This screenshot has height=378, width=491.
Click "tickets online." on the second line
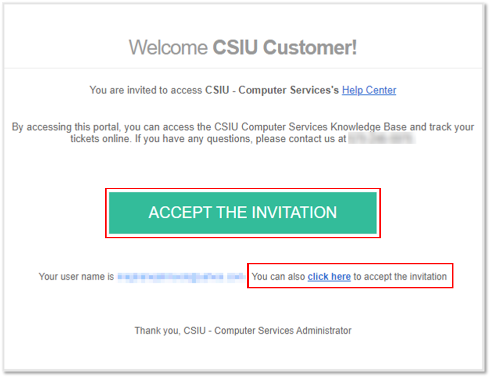point(100,138)
